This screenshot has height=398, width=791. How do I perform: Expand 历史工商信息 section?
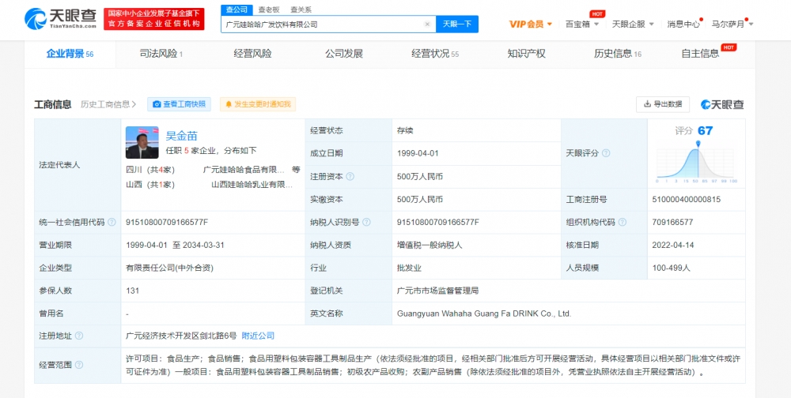(109, 104)
